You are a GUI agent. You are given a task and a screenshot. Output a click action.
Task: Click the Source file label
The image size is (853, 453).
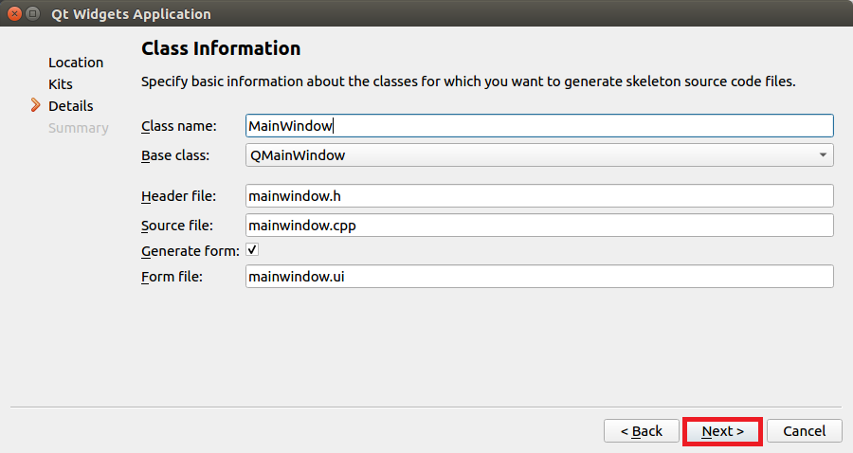coord(177,226)
